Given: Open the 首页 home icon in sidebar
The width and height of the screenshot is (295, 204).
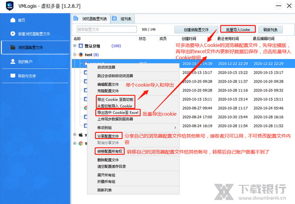Looking at the screenshot, I should click(13, 20).
